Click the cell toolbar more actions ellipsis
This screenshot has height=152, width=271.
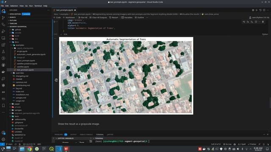tap(259, 22)
